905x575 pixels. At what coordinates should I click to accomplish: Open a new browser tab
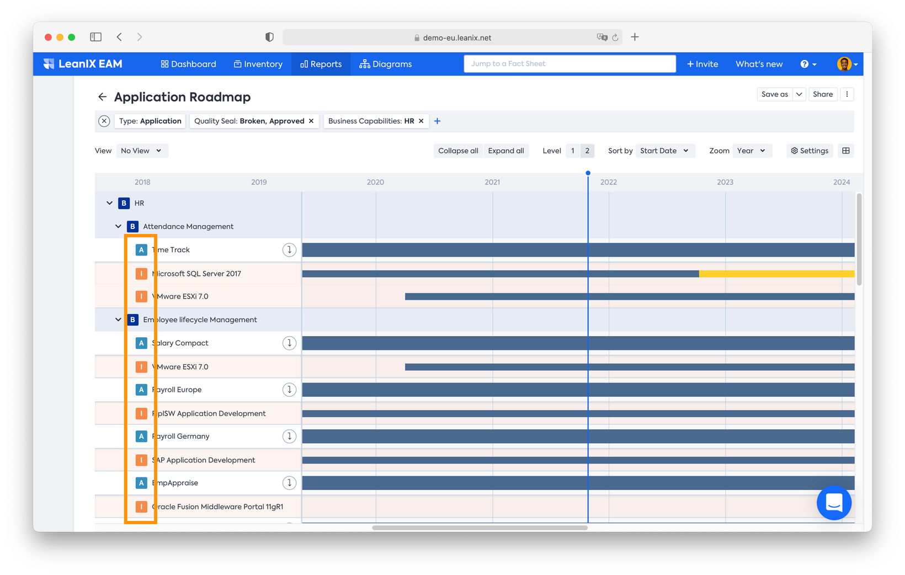click(x=635, y=37)
